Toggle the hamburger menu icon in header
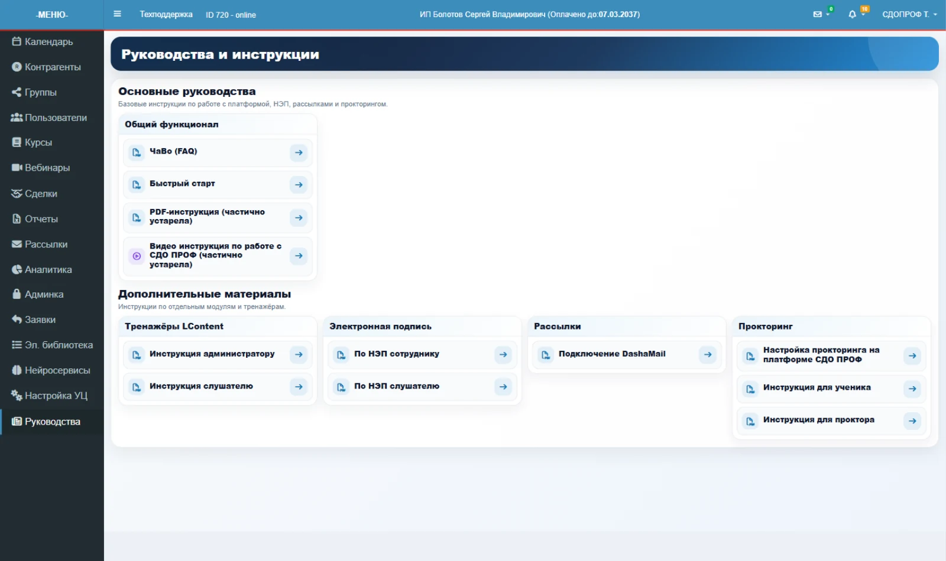 pyautogui.click(x=117, y=14)
